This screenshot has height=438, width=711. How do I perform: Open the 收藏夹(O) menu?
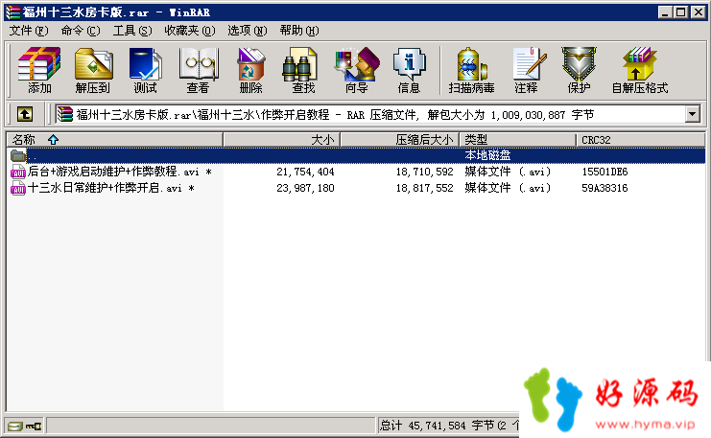(190, 31)
